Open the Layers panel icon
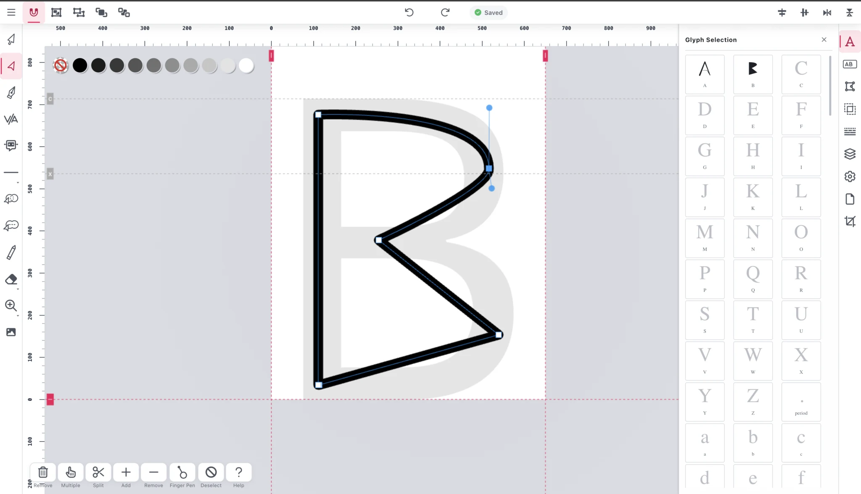 pos(850,154)
